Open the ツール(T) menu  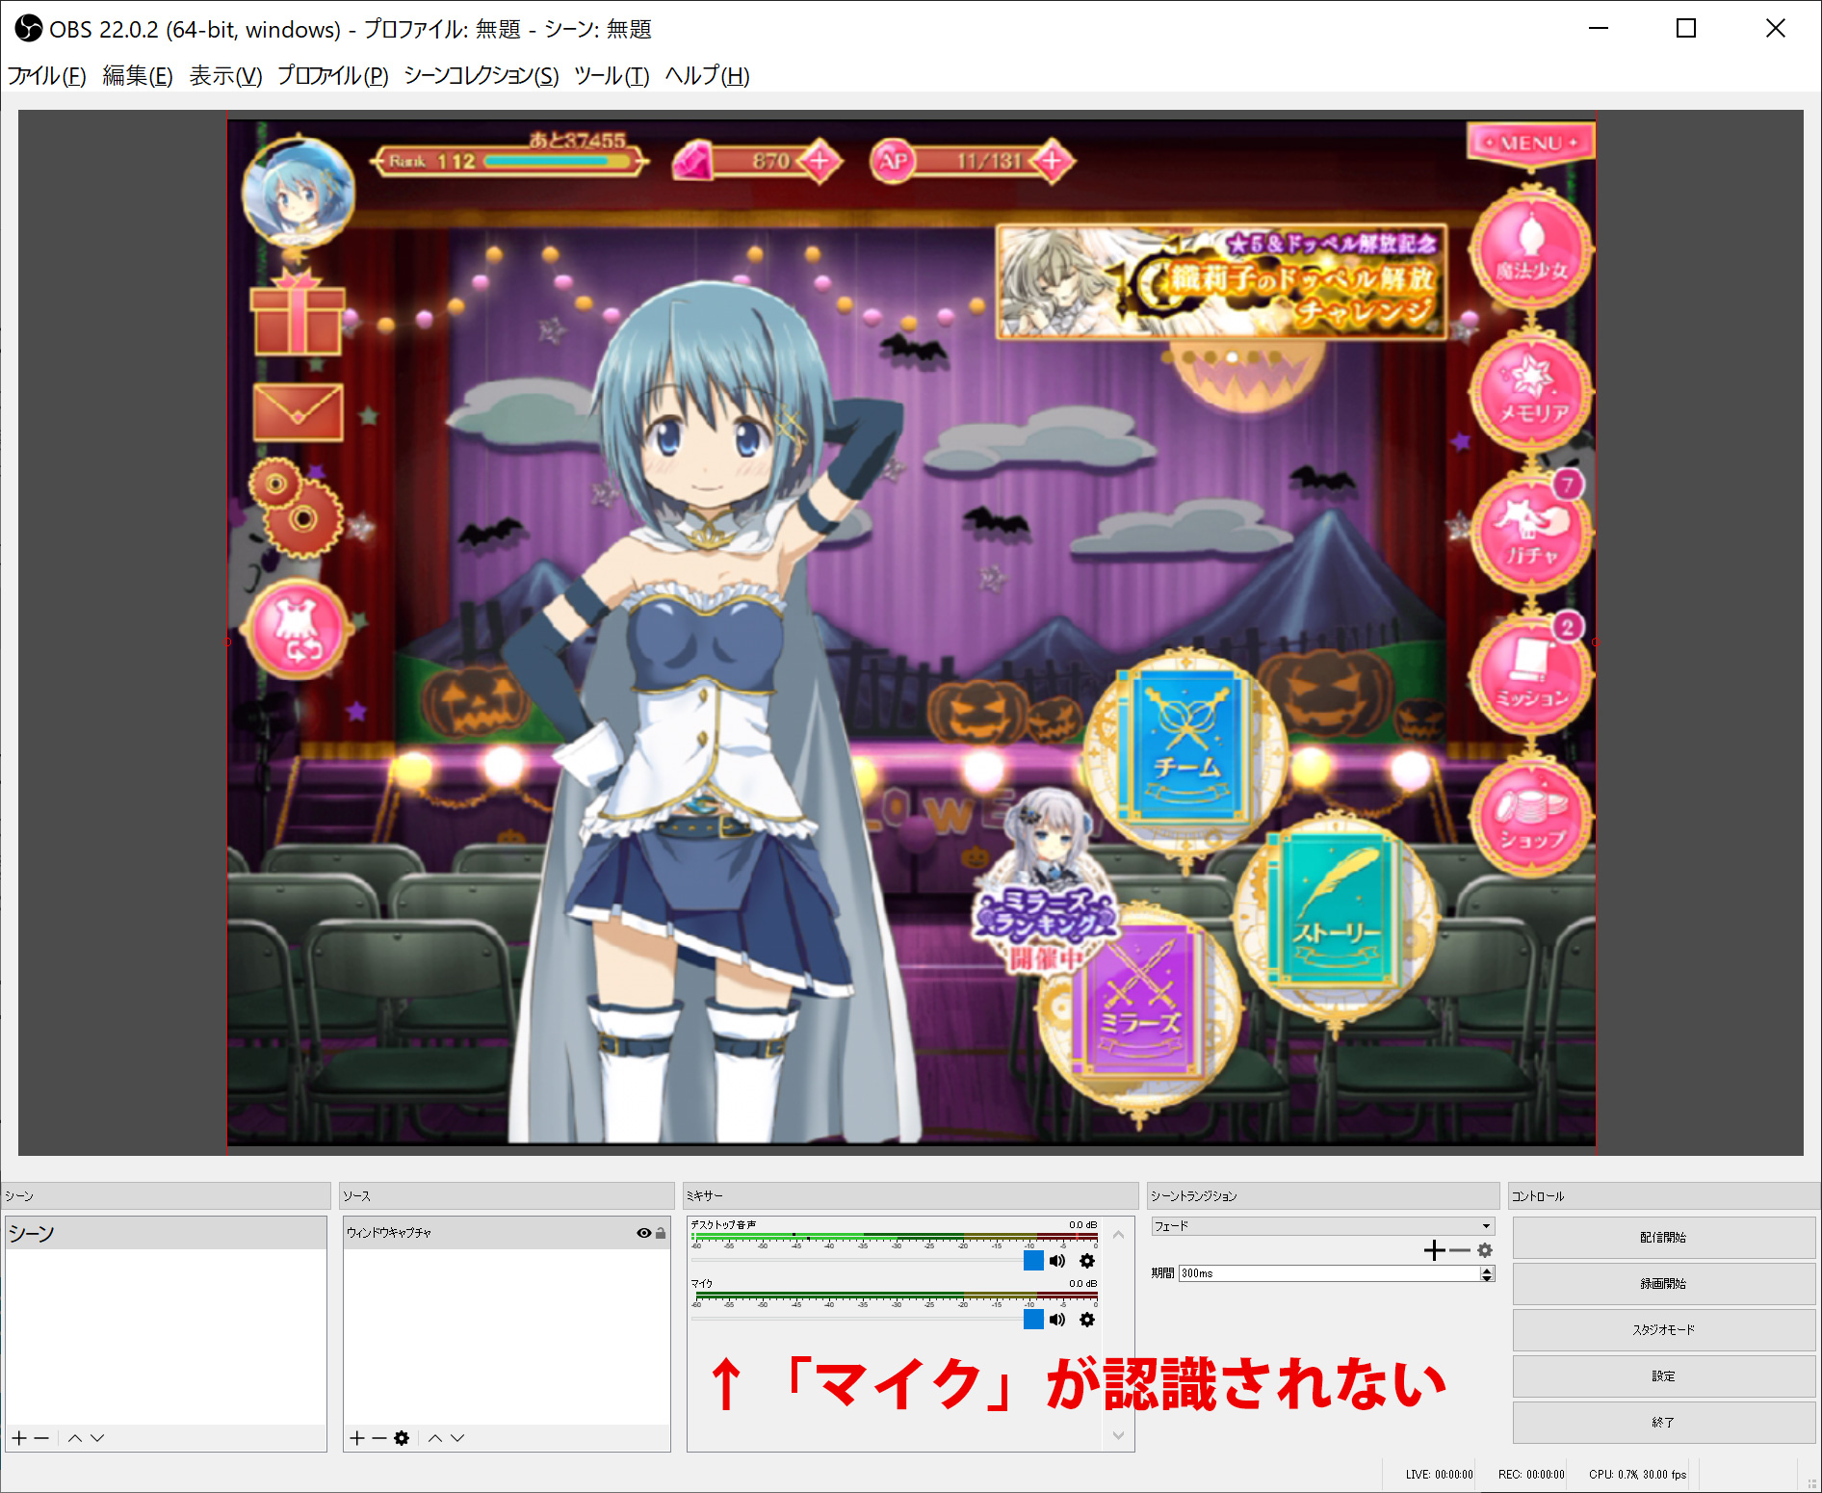(x=611, y=76)
